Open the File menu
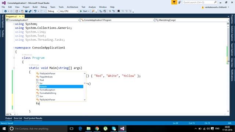This screenshot has height=132, width=235. coord(3,7)
